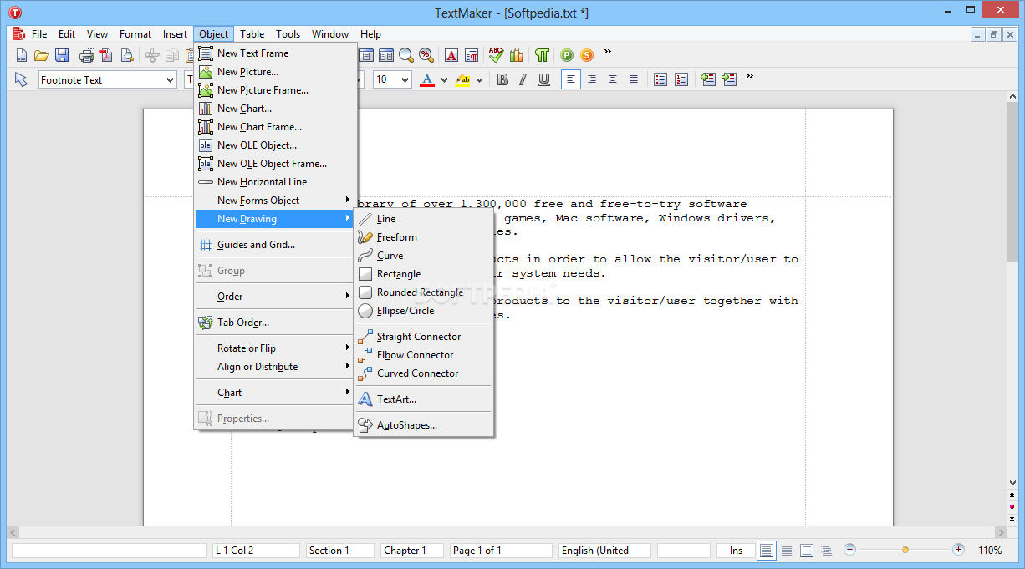This screenshot has height=569, width=1025.
Task: Show more Standard toolbar buttons via chevron
Action: click(x=608, y=52)
